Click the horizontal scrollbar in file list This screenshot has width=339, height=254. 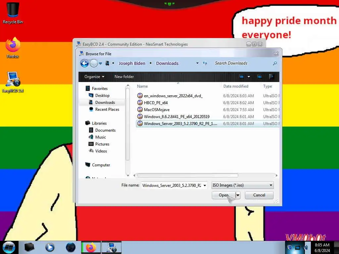(187, 176)
